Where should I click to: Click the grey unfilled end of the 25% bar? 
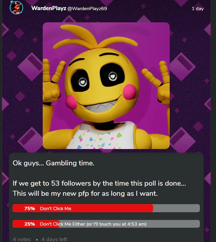click(173, 224)
